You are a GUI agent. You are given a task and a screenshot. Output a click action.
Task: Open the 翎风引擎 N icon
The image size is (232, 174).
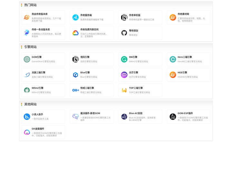click(x=75, y=59)
